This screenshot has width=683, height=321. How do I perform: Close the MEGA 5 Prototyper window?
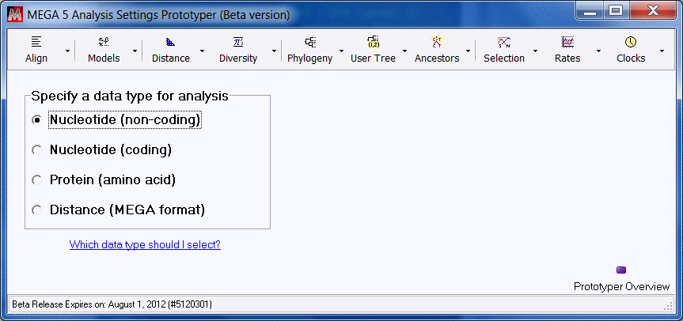point(652,12)
